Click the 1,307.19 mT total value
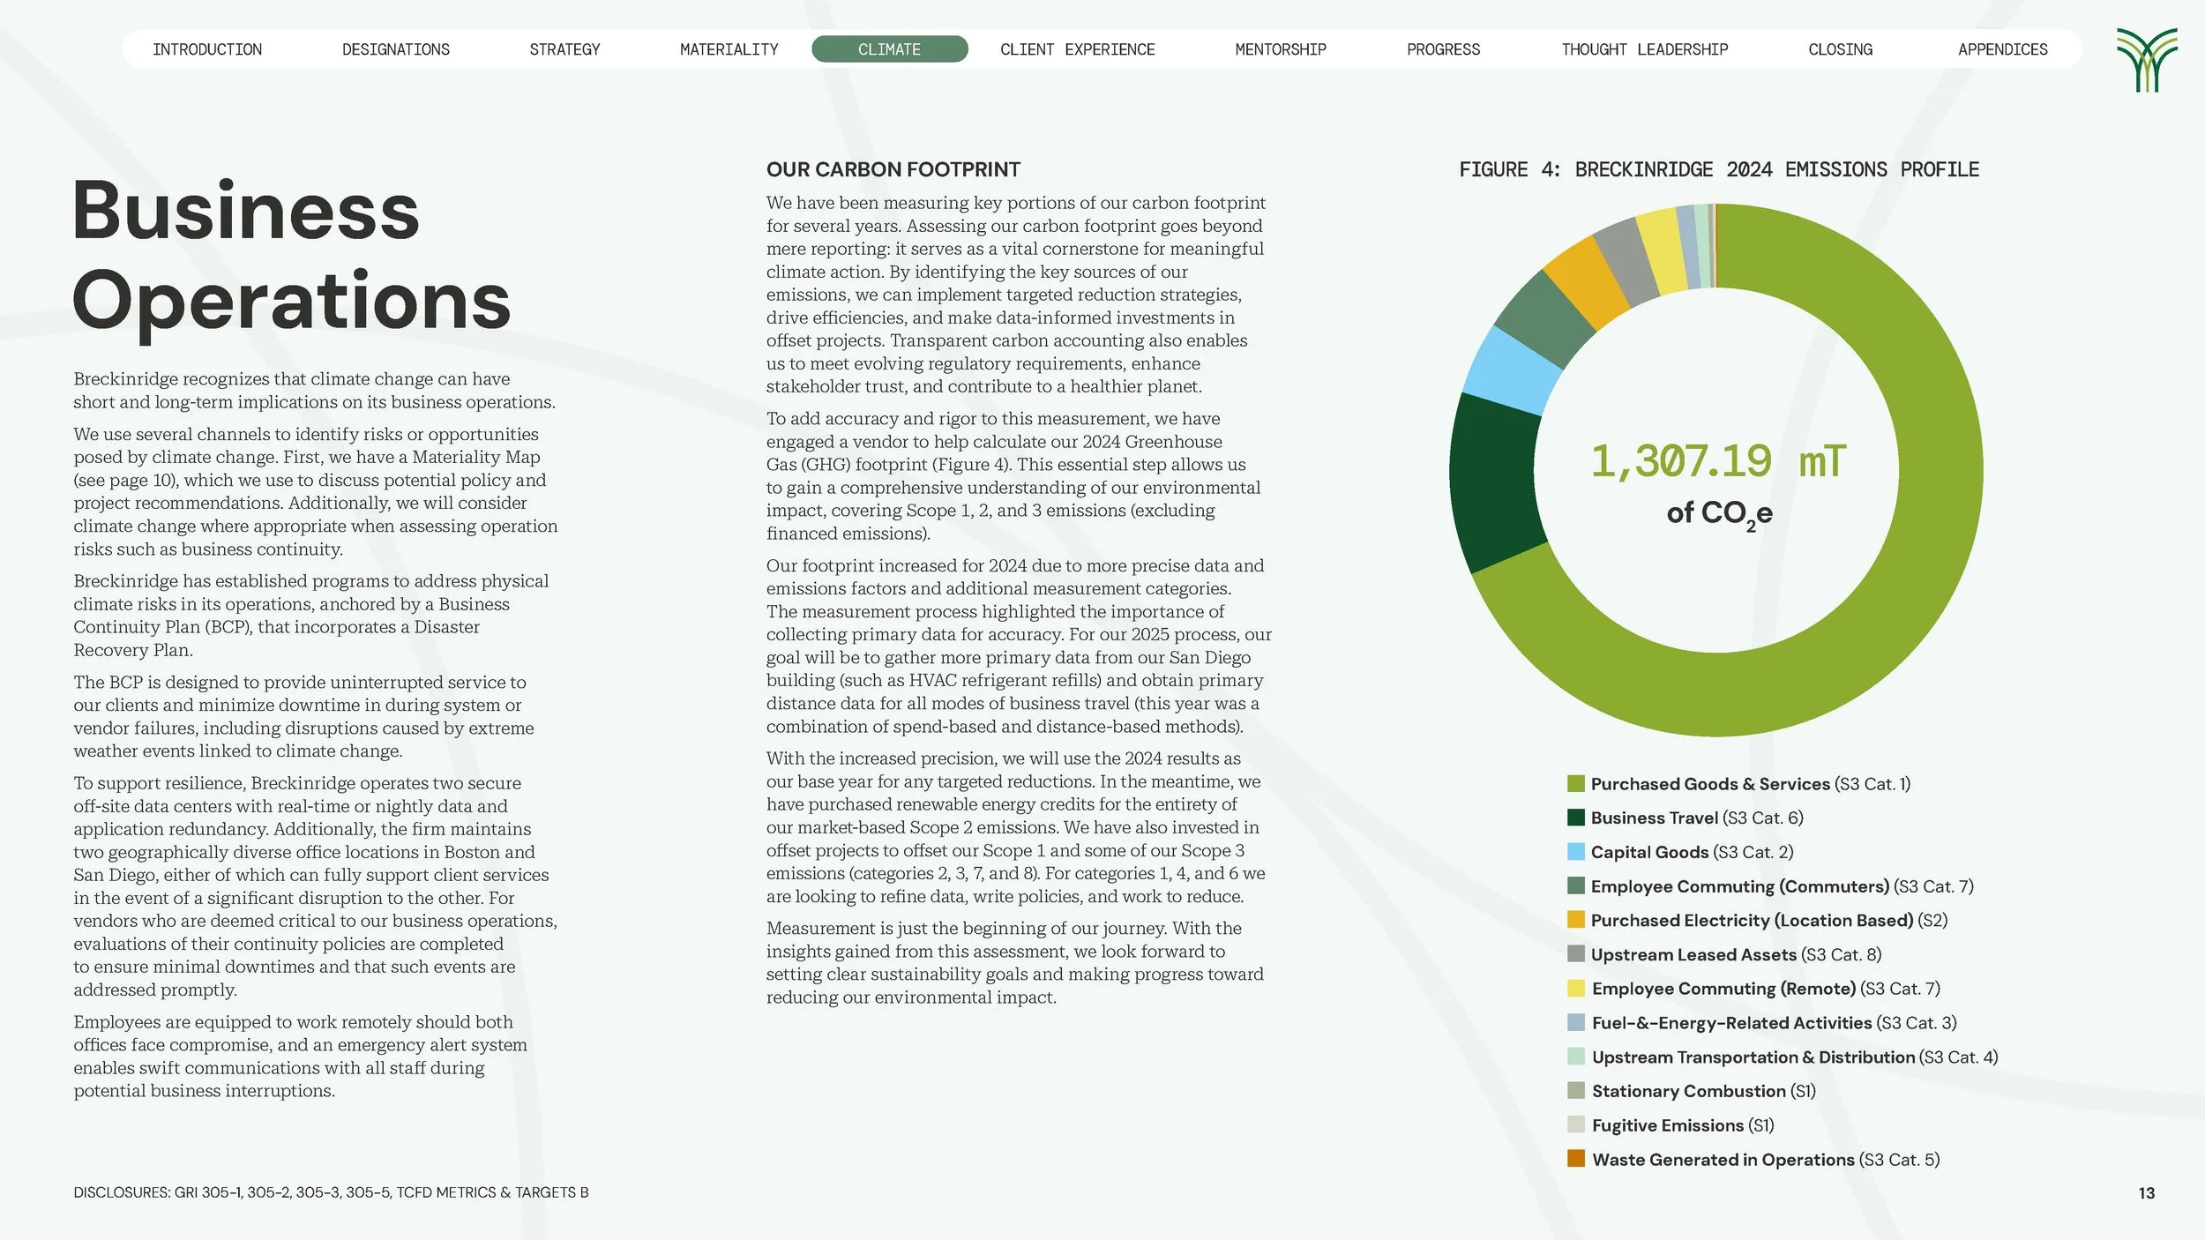Screen dimensions: 2205x1240 (x=1717, y=460)
